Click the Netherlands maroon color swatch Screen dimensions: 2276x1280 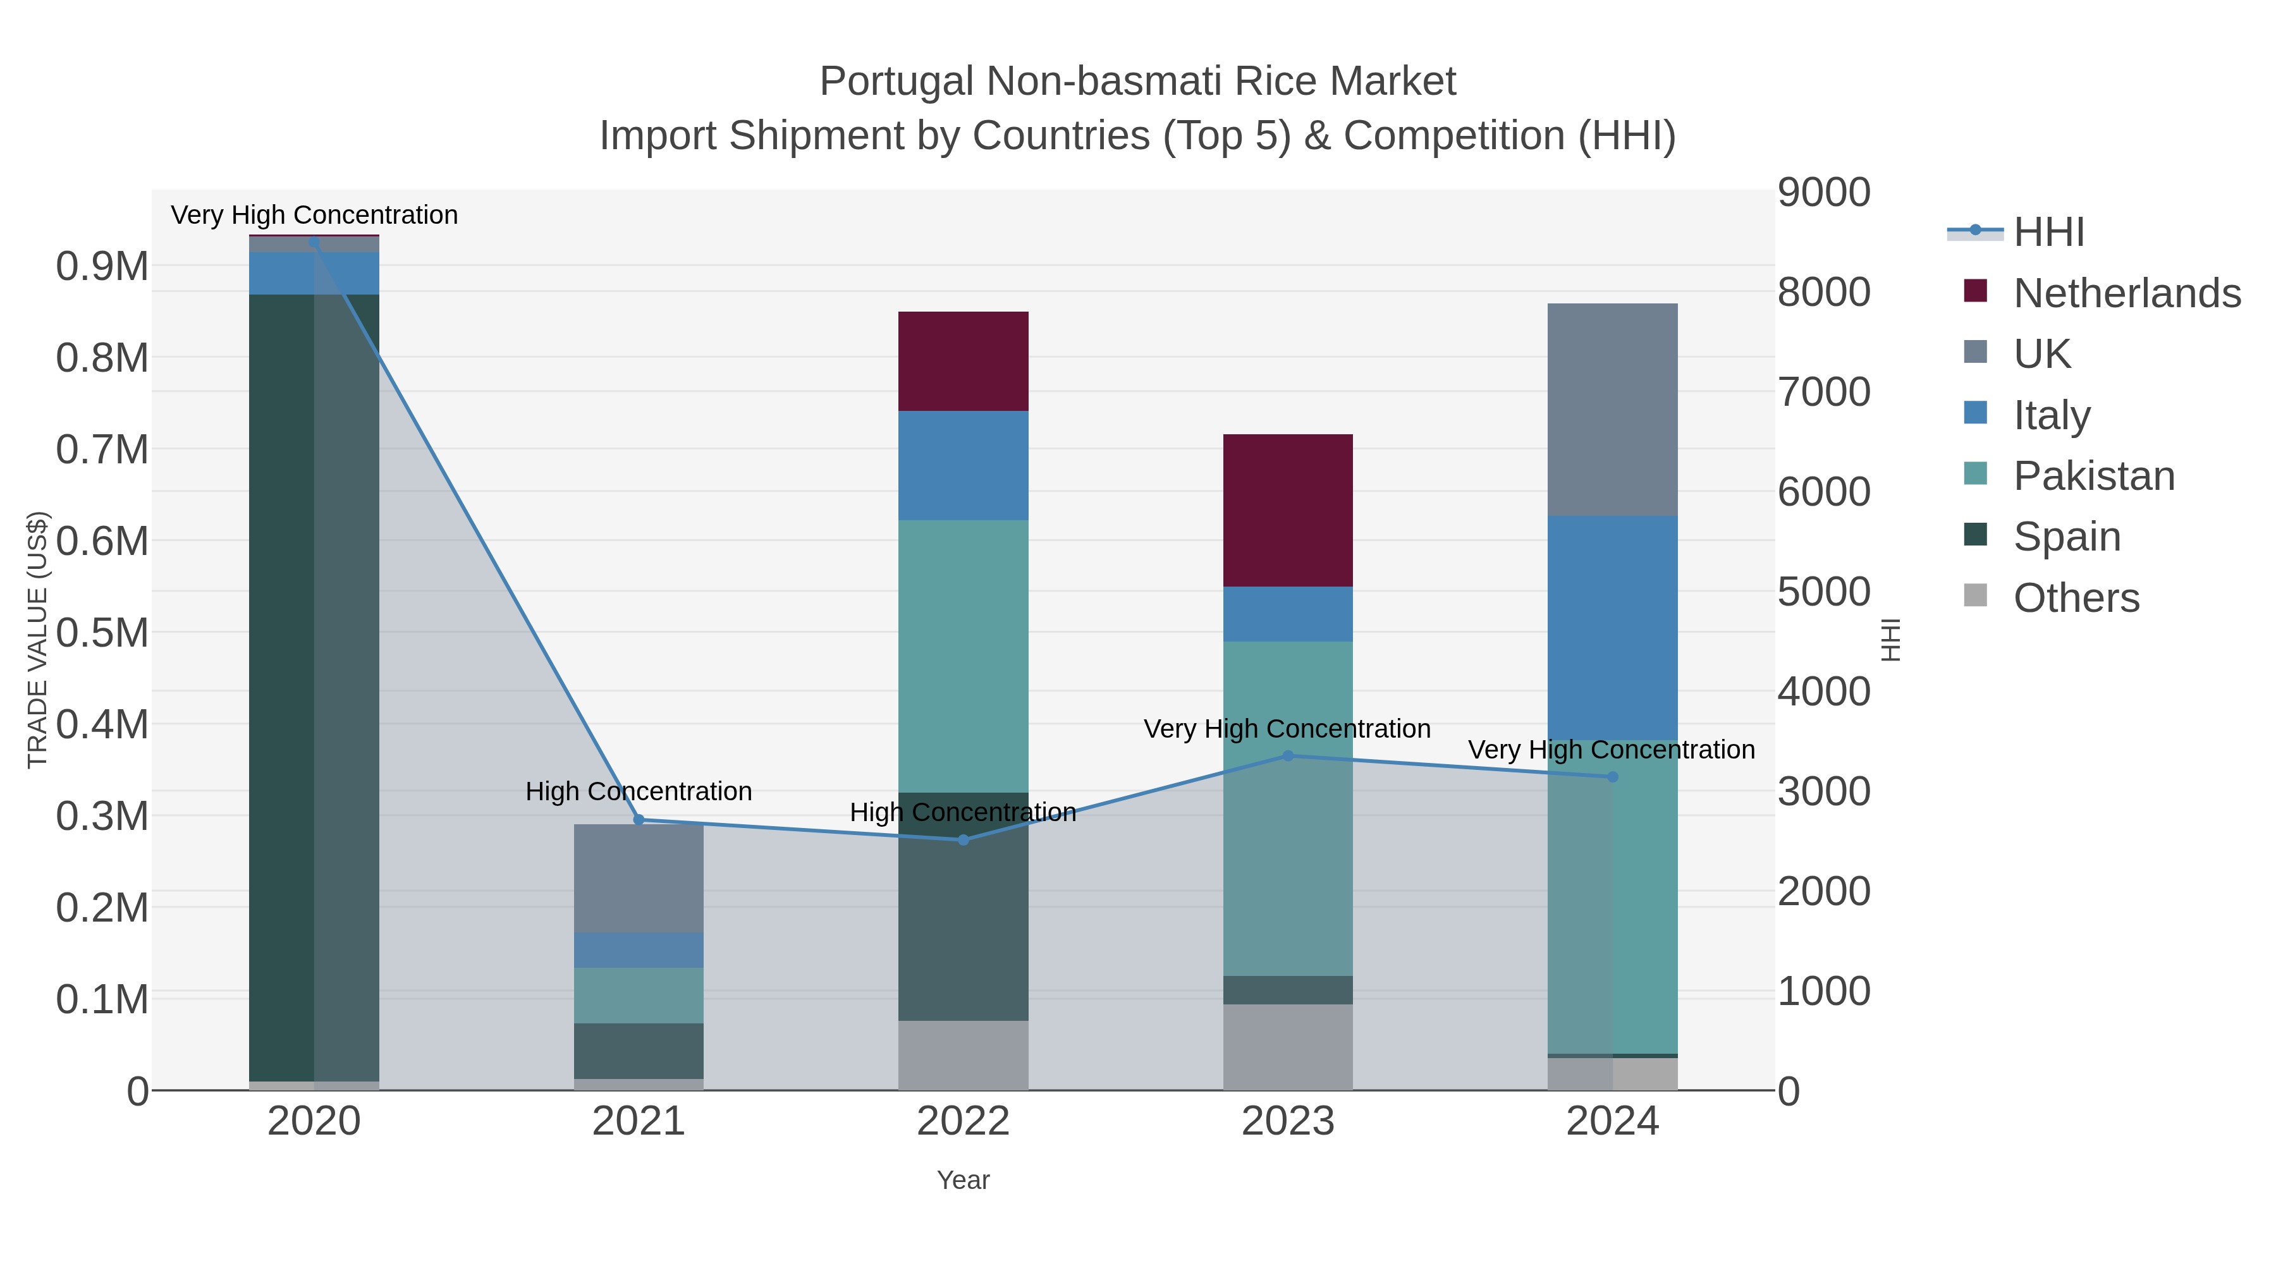click(1974, 291)
